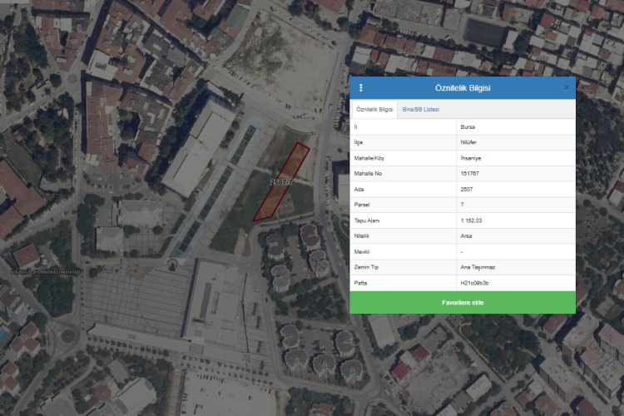
Task: Select the Öznitelik Bilgisi tab
Action: (x=374, y=109)
